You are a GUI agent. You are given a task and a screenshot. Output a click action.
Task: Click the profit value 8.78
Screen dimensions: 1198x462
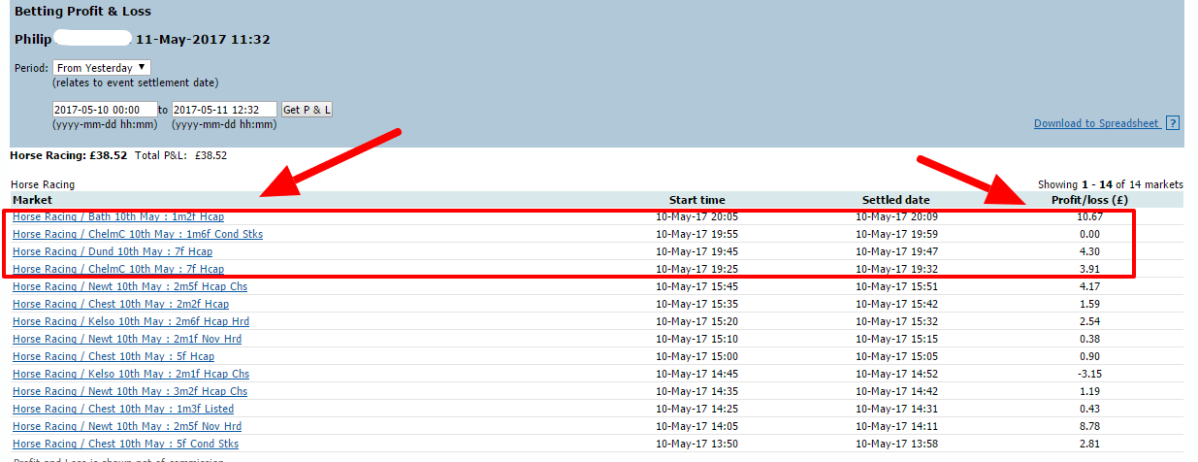point(1089,426)
